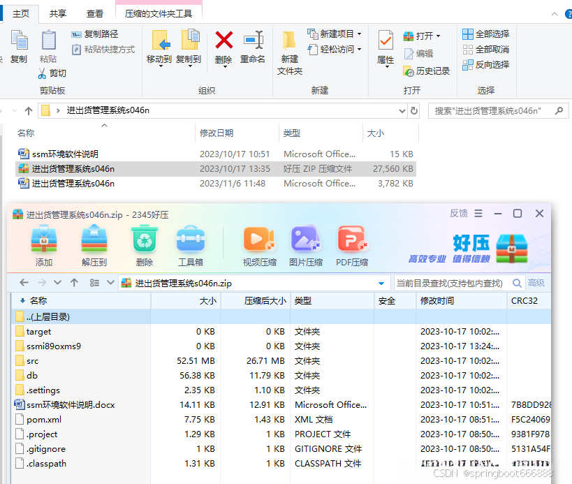Sort archive list by 压缩后大小 column

click(x=265, y=301)
